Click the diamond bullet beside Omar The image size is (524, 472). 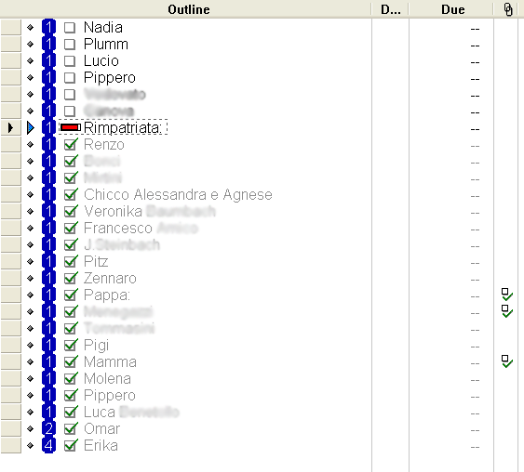click(31, 428)
